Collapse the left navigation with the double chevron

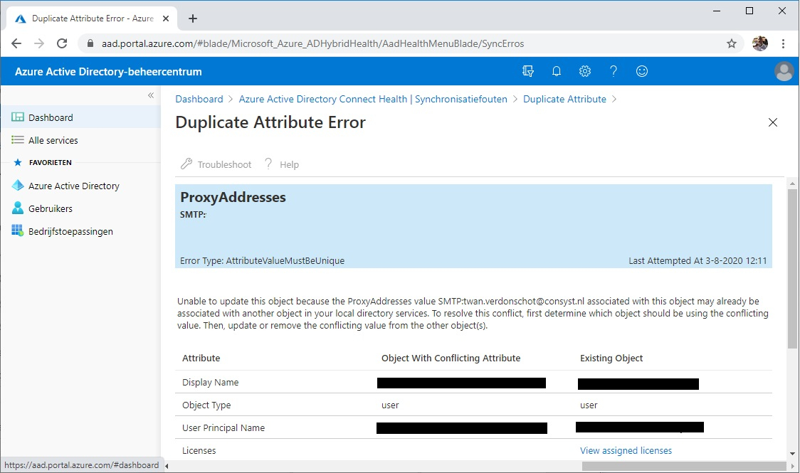(x=150, y=95)
